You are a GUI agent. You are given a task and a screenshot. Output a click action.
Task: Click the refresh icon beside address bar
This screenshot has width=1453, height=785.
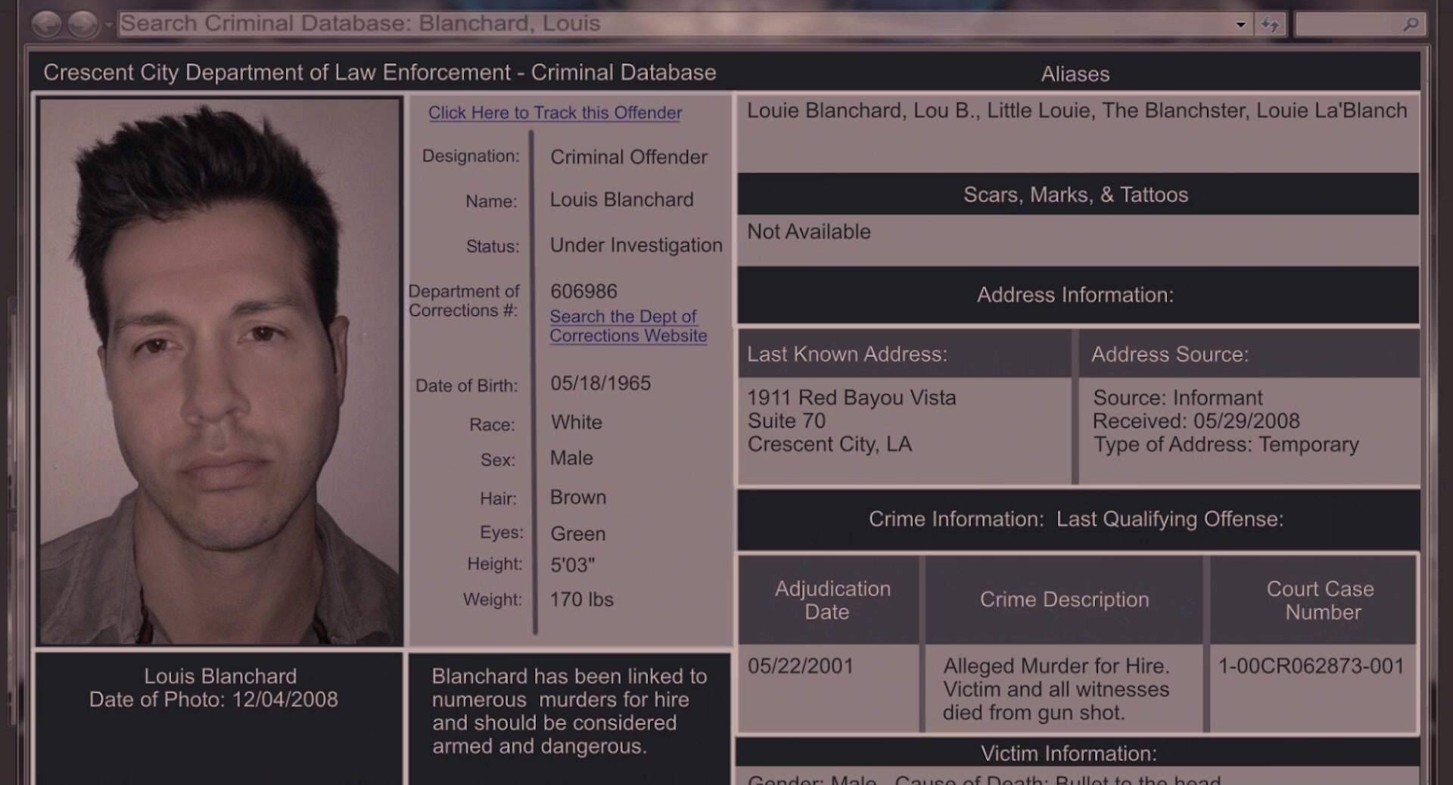pos(1271,24)
